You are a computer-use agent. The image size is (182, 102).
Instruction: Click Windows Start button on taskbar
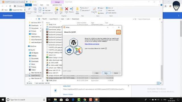coord(3,100)
